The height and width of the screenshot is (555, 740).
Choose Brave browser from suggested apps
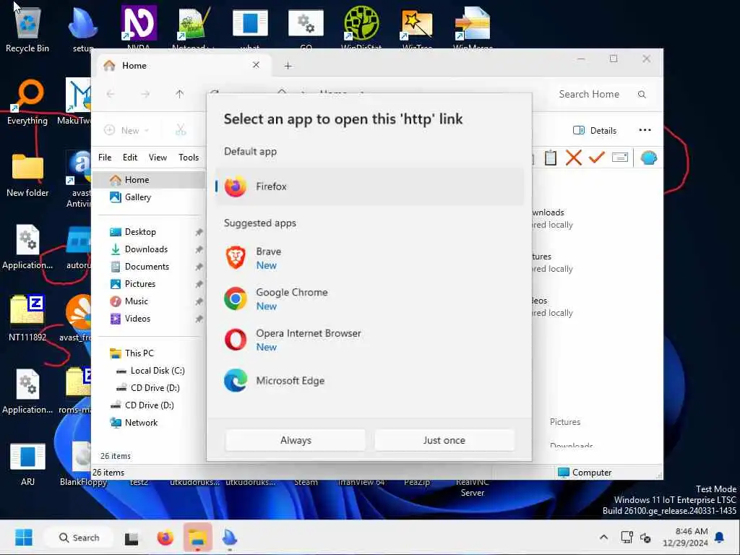[x=369, y=258]
